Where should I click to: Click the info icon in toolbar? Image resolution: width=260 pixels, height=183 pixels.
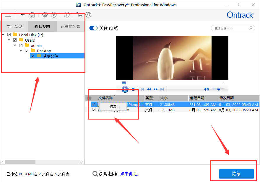[x=67, y=15]
